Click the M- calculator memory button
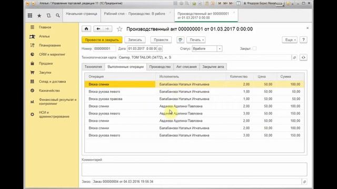Image resolution: width=337 pixels, height=189 pixels. pos(231,4)
